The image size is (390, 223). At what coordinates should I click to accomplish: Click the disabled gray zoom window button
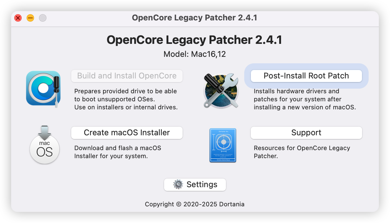pos(43,18)
